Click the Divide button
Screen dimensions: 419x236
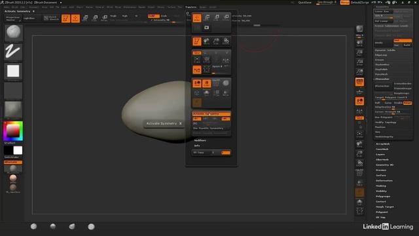point(384,43)
